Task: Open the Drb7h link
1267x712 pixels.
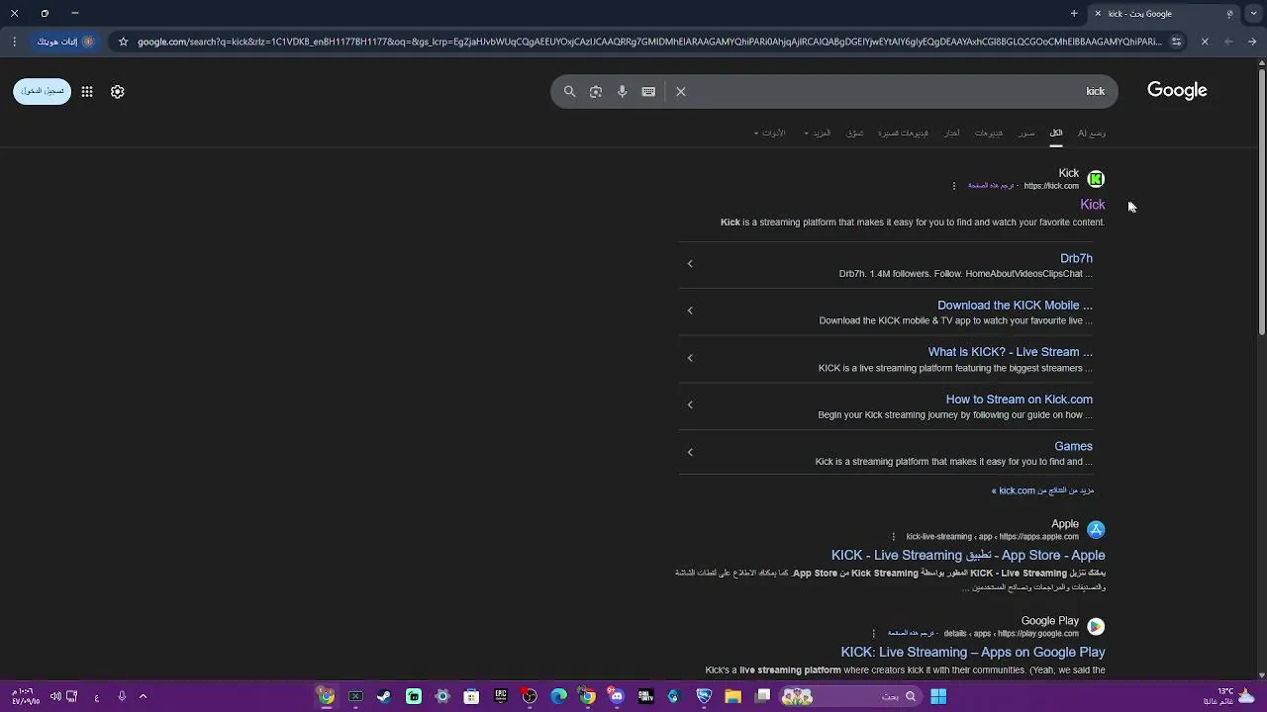Action: click(x=1076, y=258)
